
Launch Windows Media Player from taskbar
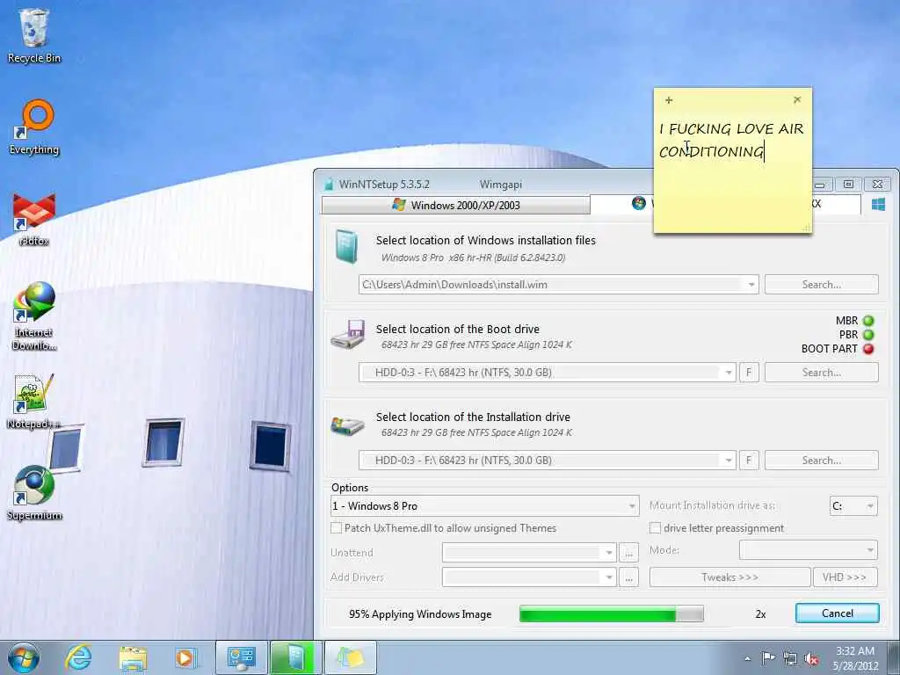pyautogui.click(x=185, y=657)
